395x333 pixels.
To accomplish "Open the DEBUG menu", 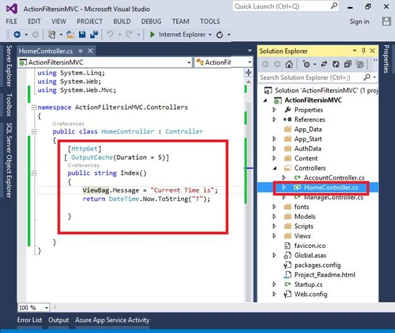I will coord(151,22).
